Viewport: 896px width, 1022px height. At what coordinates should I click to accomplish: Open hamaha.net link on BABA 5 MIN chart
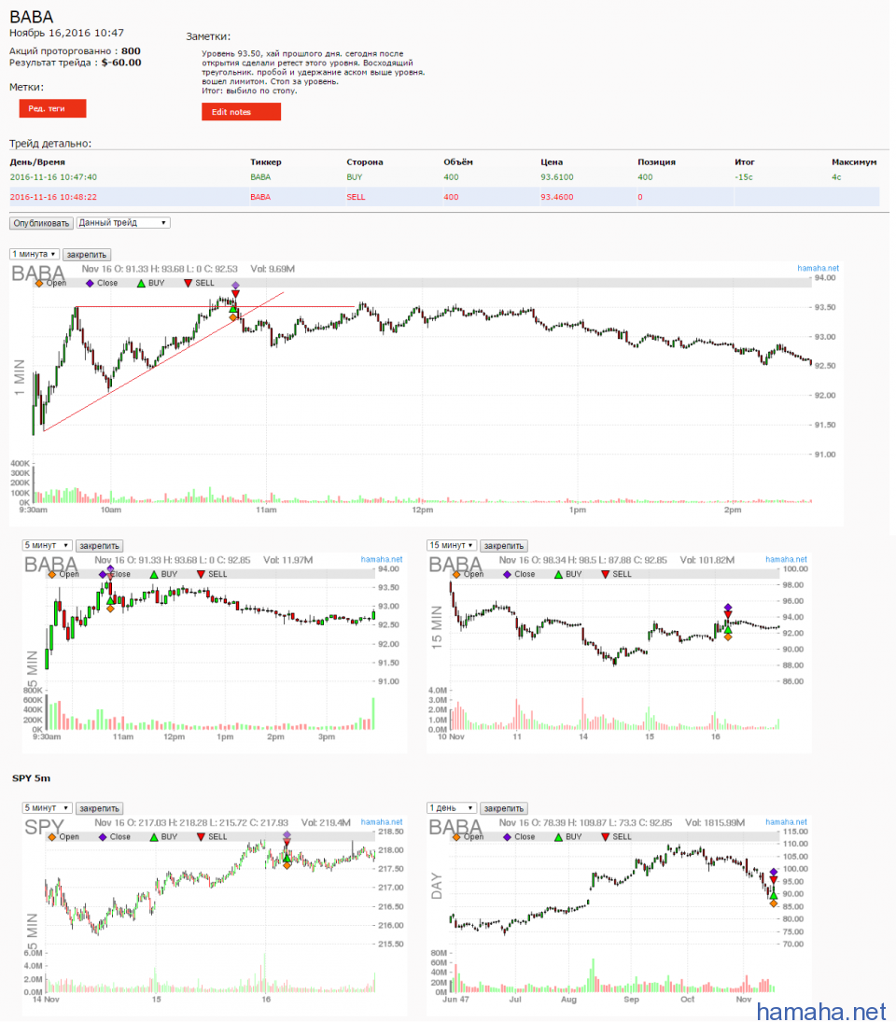[381, 559]
